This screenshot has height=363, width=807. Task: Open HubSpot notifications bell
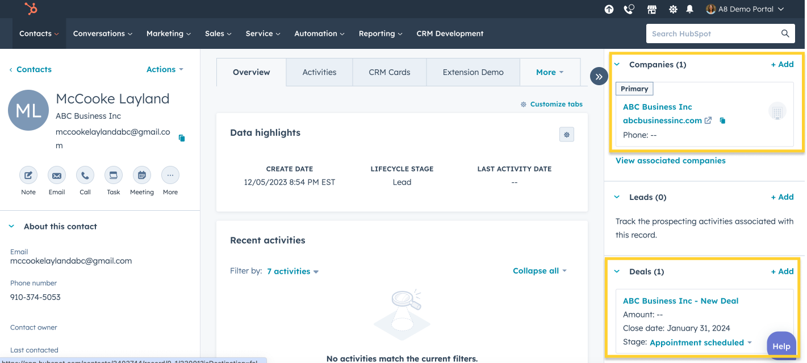click(x=689, y=9)
